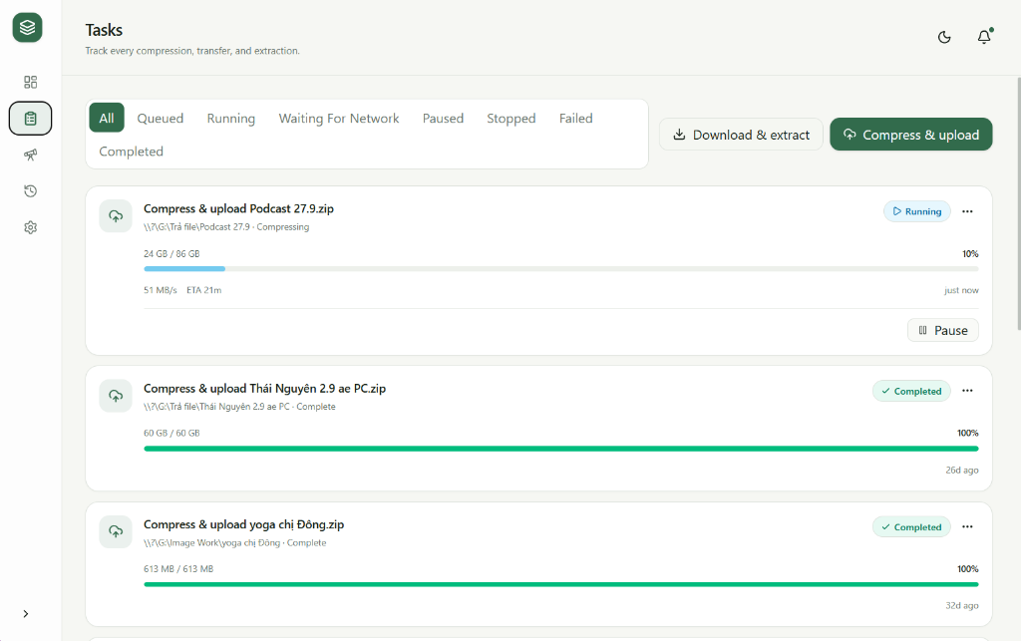Click upload cloud icon for Thái Nguyên task
The height and width of the screenshot is (641, 1021).
116,396
